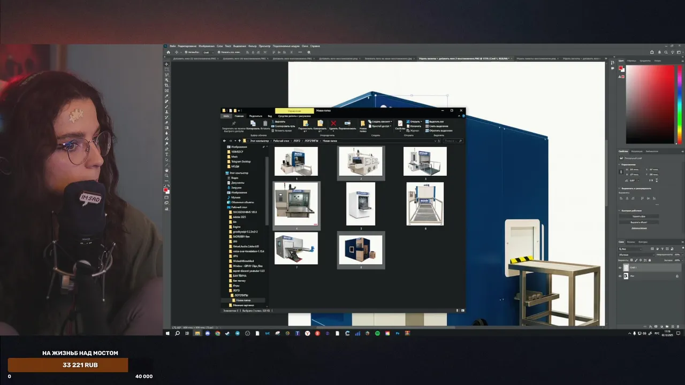Click Remove Background quick action button
The image size is (685, 385).
pyautogui.click(x=638, y=216)
